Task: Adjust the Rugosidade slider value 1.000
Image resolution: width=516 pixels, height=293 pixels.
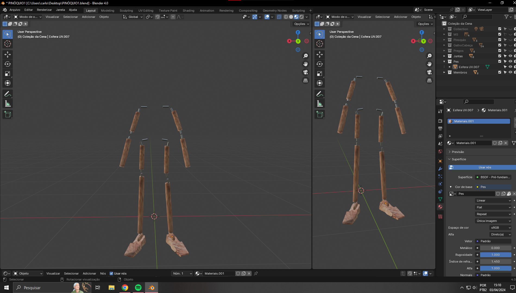Action: [x=495, y=255]
